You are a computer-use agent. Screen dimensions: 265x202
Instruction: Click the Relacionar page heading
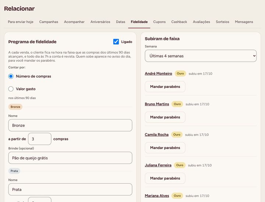point(19,8)
